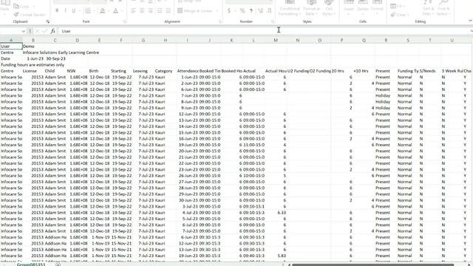The height and width of the screenshot is (266, 473).
Task: Apply accounting dollar format
Action: coord(229,11)
